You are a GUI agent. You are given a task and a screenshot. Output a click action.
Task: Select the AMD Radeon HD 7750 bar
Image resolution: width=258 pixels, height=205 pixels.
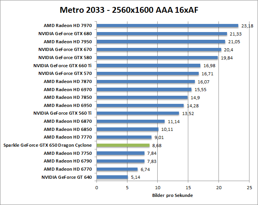[x=120, y=153]
